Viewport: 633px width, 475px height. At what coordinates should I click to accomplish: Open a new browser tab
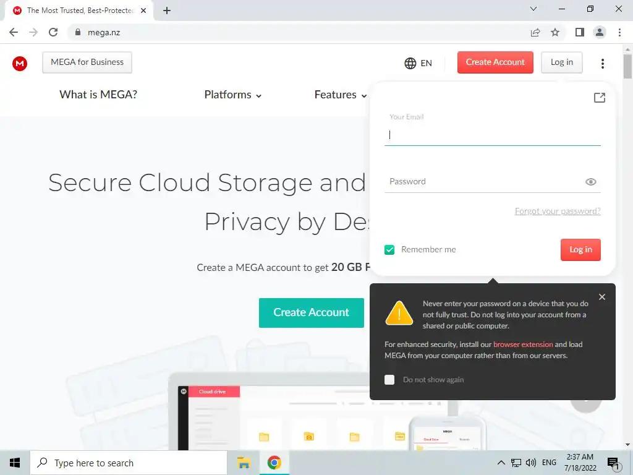(167, 11)
